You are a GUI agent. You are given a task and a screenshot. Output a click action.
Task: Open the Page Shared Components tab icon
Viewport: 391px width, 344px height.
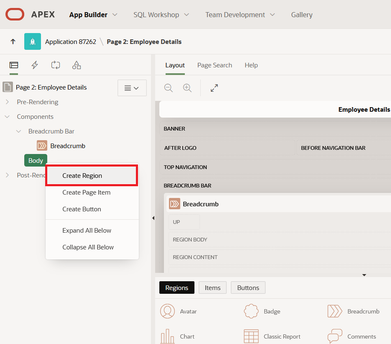point(77,65)
